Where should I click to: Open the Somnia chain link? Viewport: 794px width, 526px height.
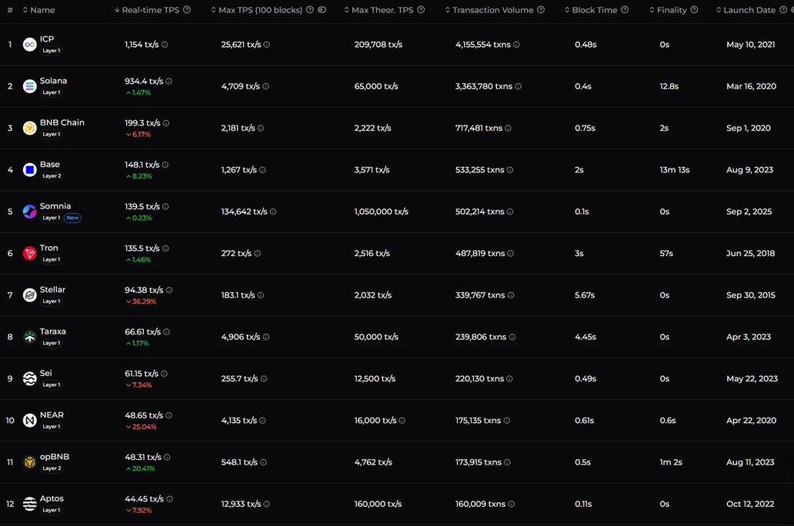[x=55, y=206]
